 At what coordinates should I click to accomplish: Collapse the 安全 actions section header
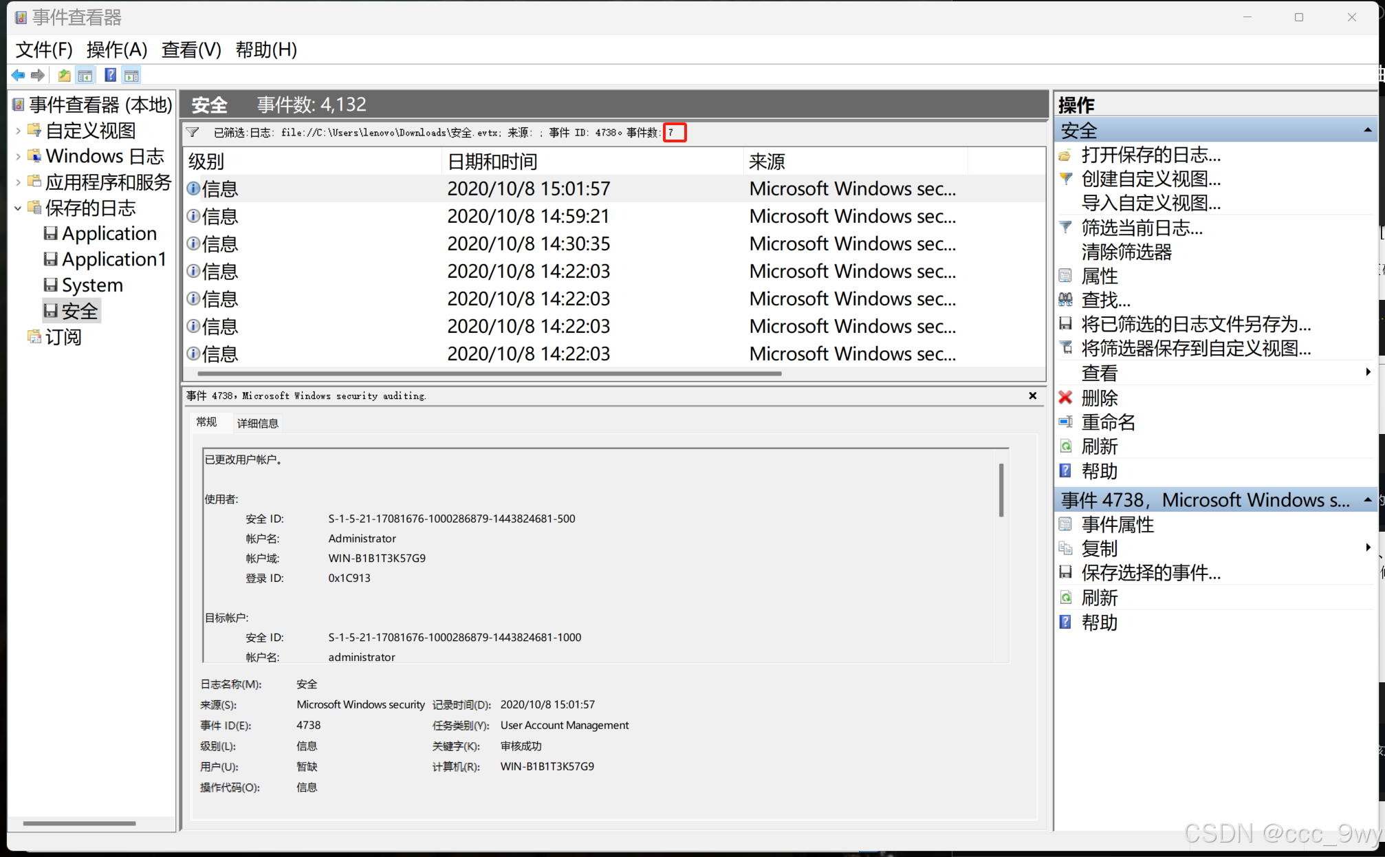pos(1367,130)
